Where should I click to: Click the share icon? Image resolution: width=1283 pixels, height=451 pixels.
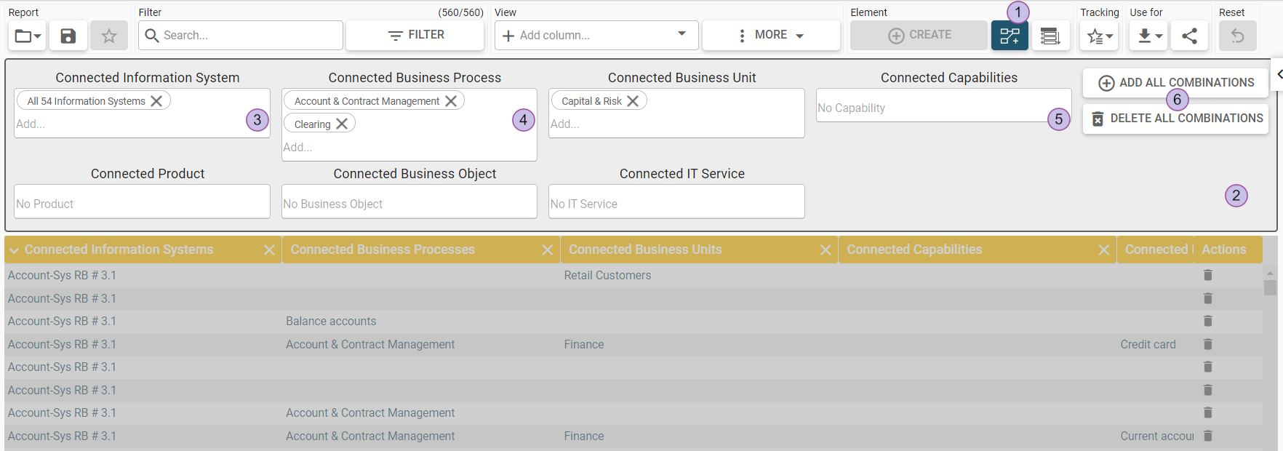click(x=1189, y=36)
